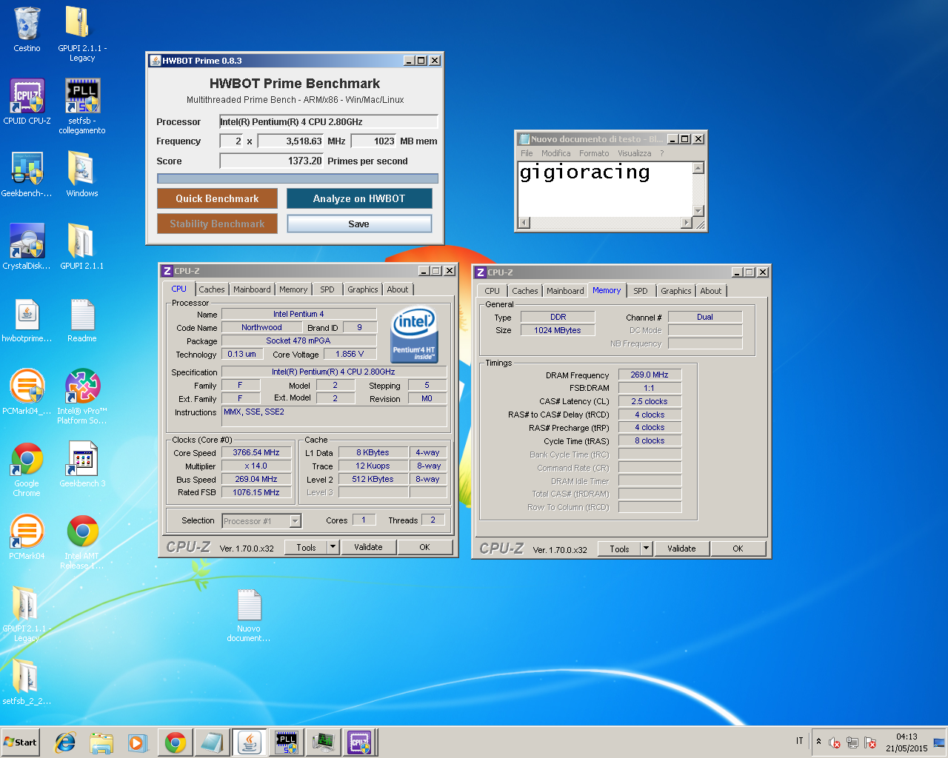Screen dimensions: 948x758
Task: Open Graphics tab in CPU-Z memory window
Action: 676,291
